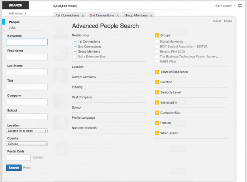Click the blue Search button
The image size is (247, 182).
(x=14, y=168)
